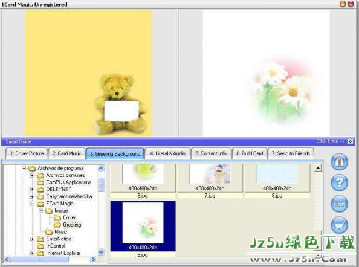Switch to the 2: Card Music tab
The width and height of the screenshot is (359, 267).
tap(67, 153)
